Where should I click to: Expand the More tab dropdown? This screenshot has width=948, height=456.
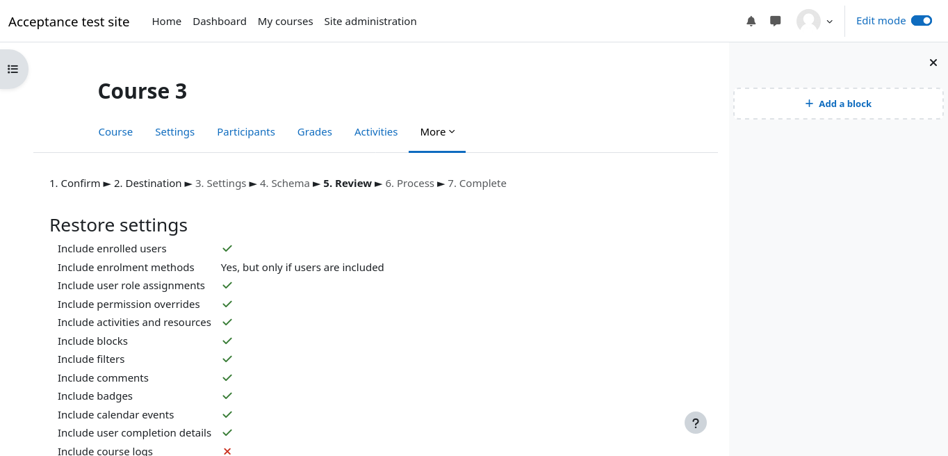coord(437,132)
